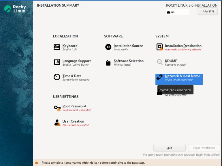Click 'Minimal Install' status text
Image resolution: width=222 pixels, height=166 pixels.
click(x=122, y=65)
